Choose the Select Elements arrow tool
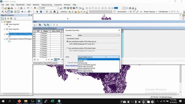185x104 pixels. [x=37, y=12]
